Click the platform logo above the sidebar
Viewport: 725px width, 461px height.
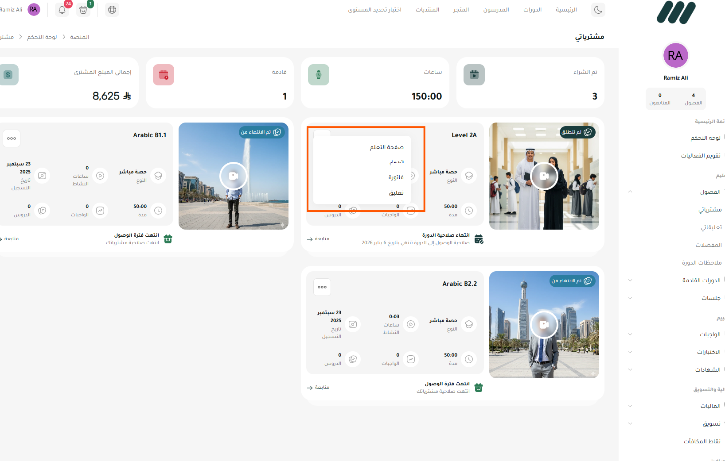tap(676, 12)
